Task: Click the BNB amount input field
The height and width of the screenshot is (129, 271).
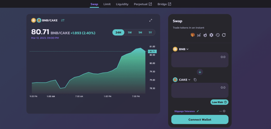Action: pos(200,60)
